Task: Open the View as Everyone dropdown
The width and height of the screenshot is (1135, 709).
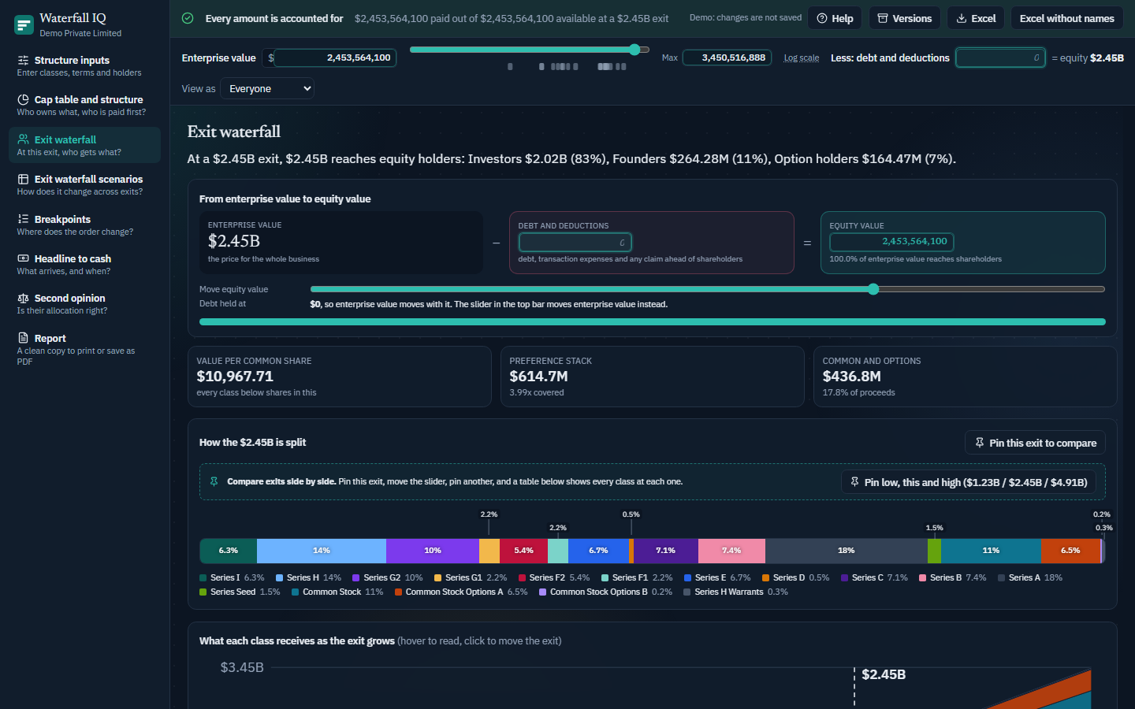Action: click(x=267, y=88)
